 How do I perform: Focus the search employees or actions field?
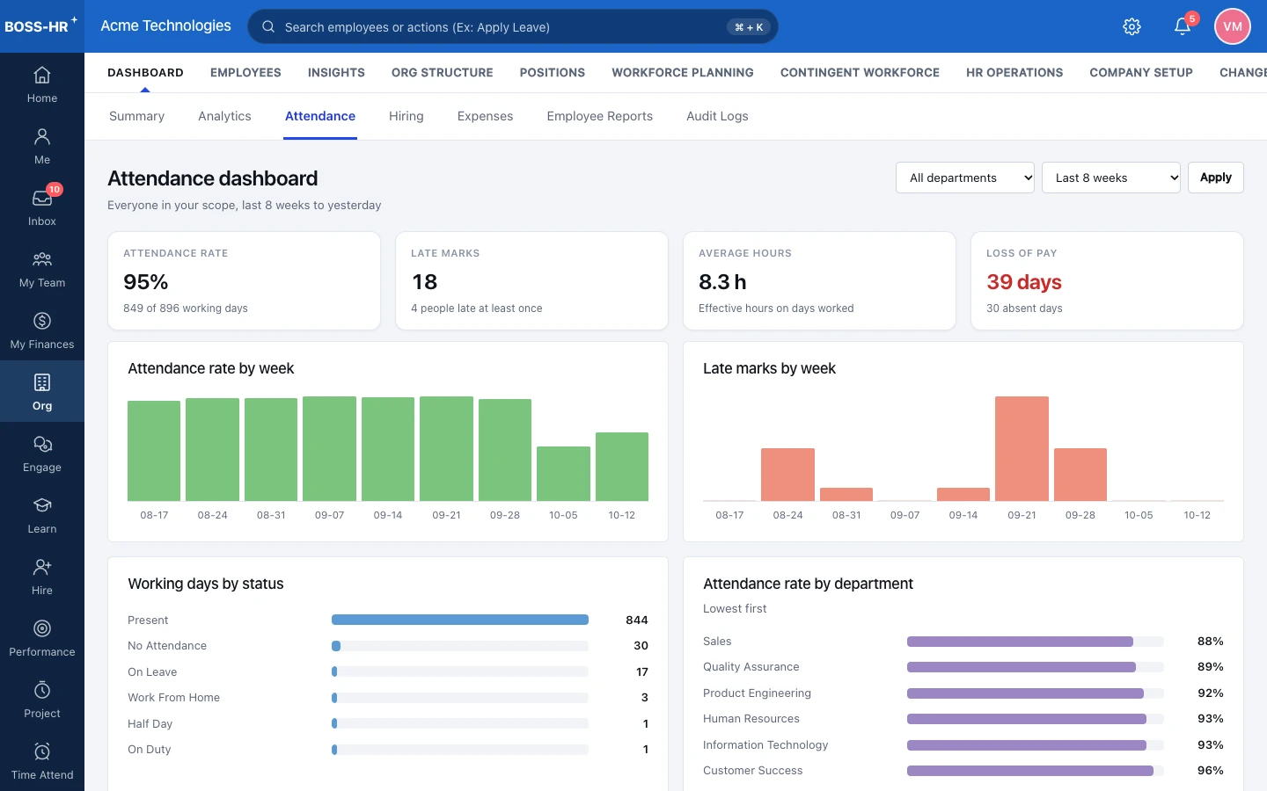513,26
